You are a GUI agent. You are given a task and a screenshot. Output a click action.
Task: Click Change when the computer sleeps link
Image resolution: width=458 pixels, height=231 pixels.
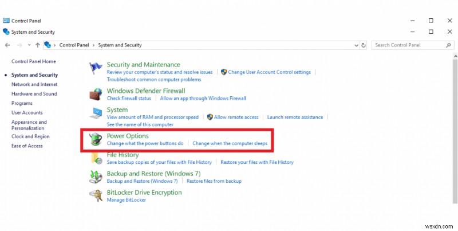[x=230, y=143]
